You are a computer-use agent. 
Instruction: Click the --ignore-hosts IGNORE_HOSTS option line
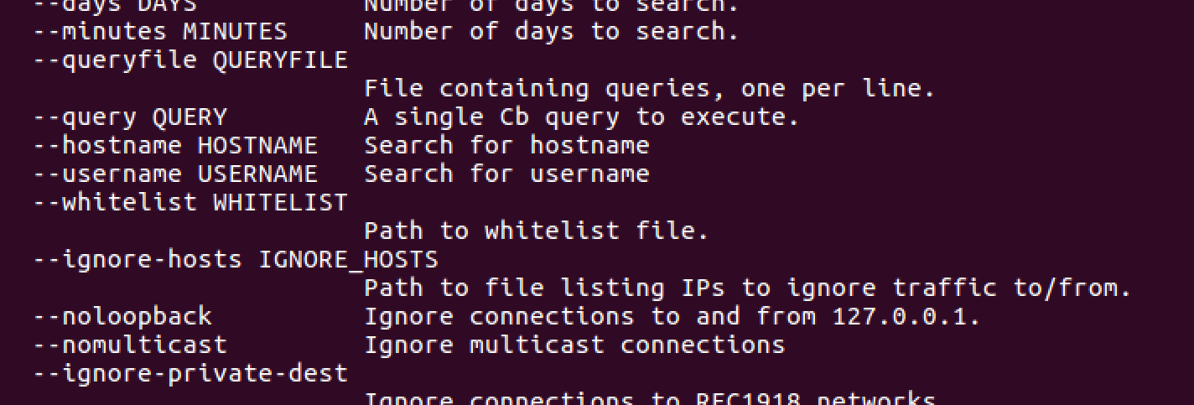[236, 260]
